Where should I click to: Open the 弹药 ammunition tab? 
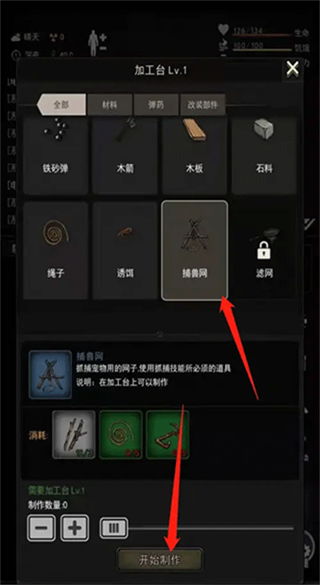[x=156, y=105]
